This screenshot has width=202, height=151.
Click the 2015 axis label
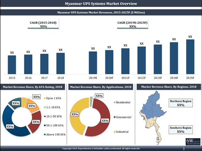[12, 78]
